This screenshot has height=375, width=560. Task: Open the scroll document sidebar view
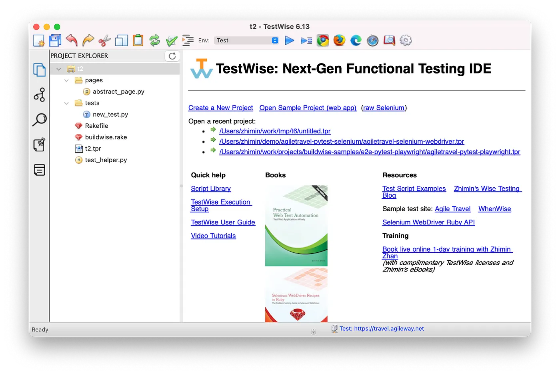click(39, 170)
